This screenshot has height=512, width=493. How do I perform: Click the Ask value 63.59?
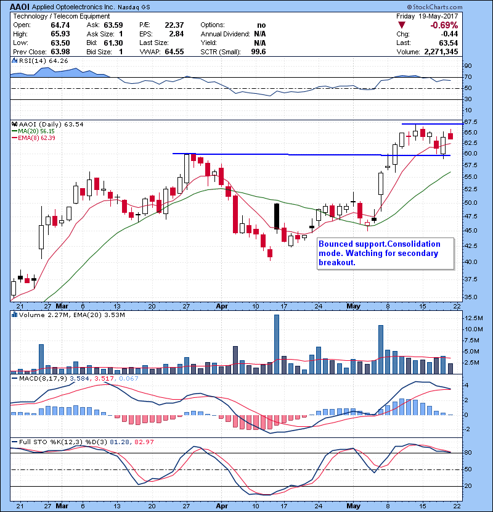click(113, 25)
